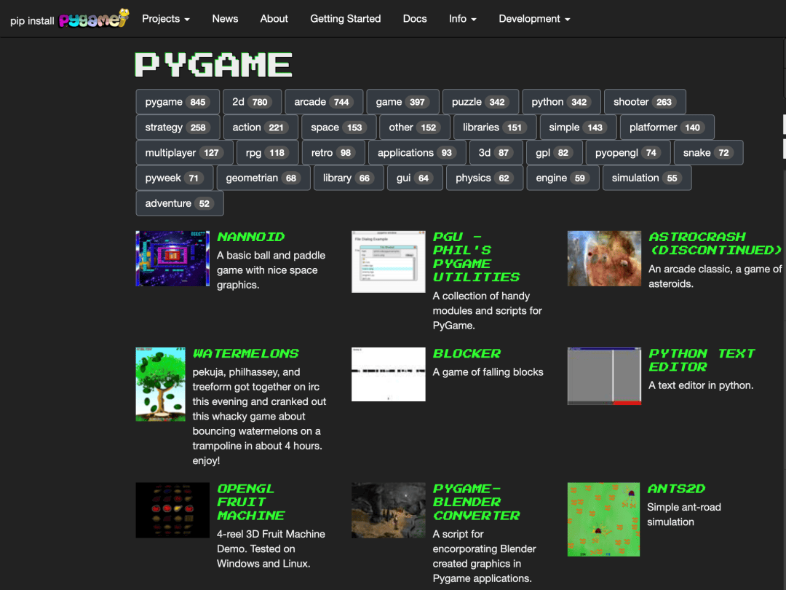Expand the Development dropdown menu
Image resolution: width=786 pixels, height=590 pixels.
[x=534, y=18]
